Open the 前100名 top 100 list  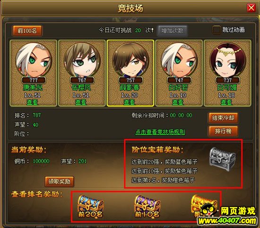[x=27, y=31]
